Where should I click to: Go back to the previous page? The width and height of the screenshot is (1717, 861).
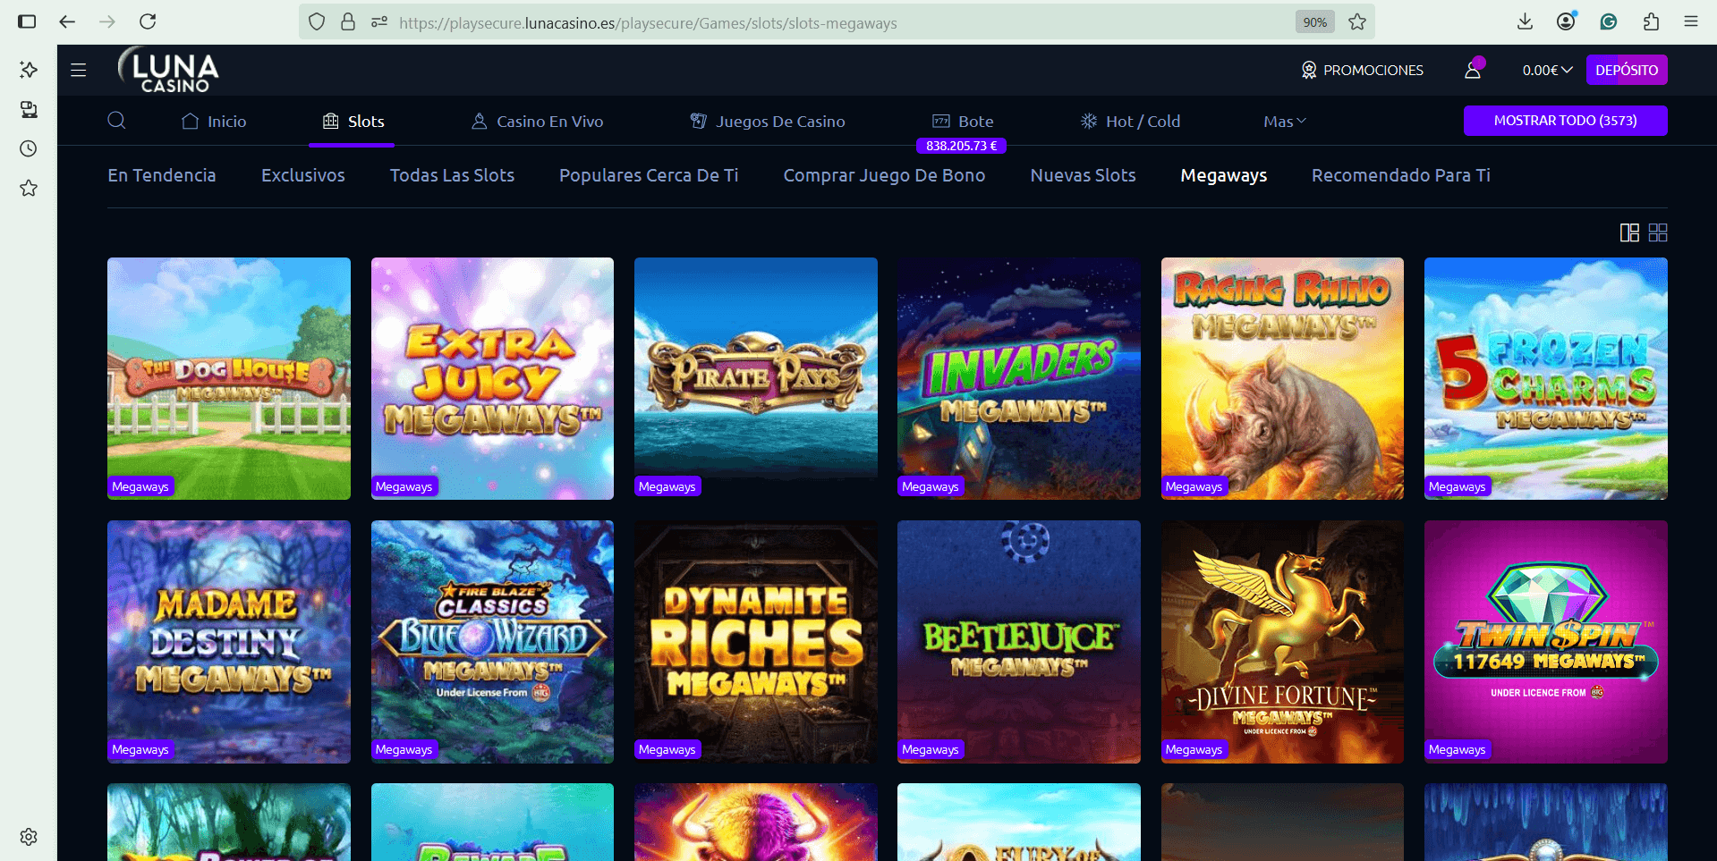pos(67,21)
